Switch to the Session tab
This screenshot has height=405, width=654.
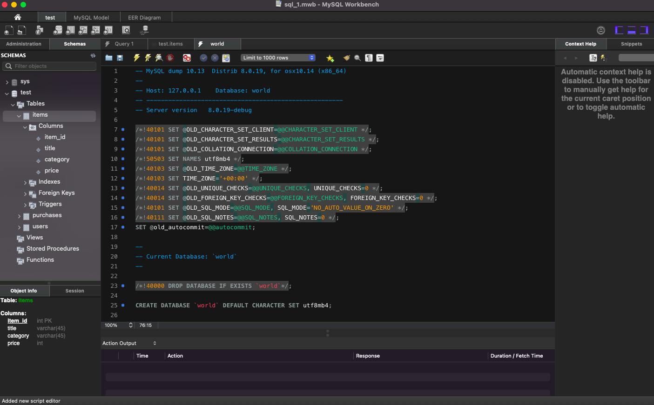(x=74, y=291)
